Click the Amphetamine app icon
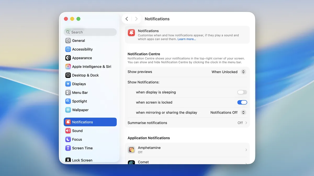314x176 pixels. point(131,150)
